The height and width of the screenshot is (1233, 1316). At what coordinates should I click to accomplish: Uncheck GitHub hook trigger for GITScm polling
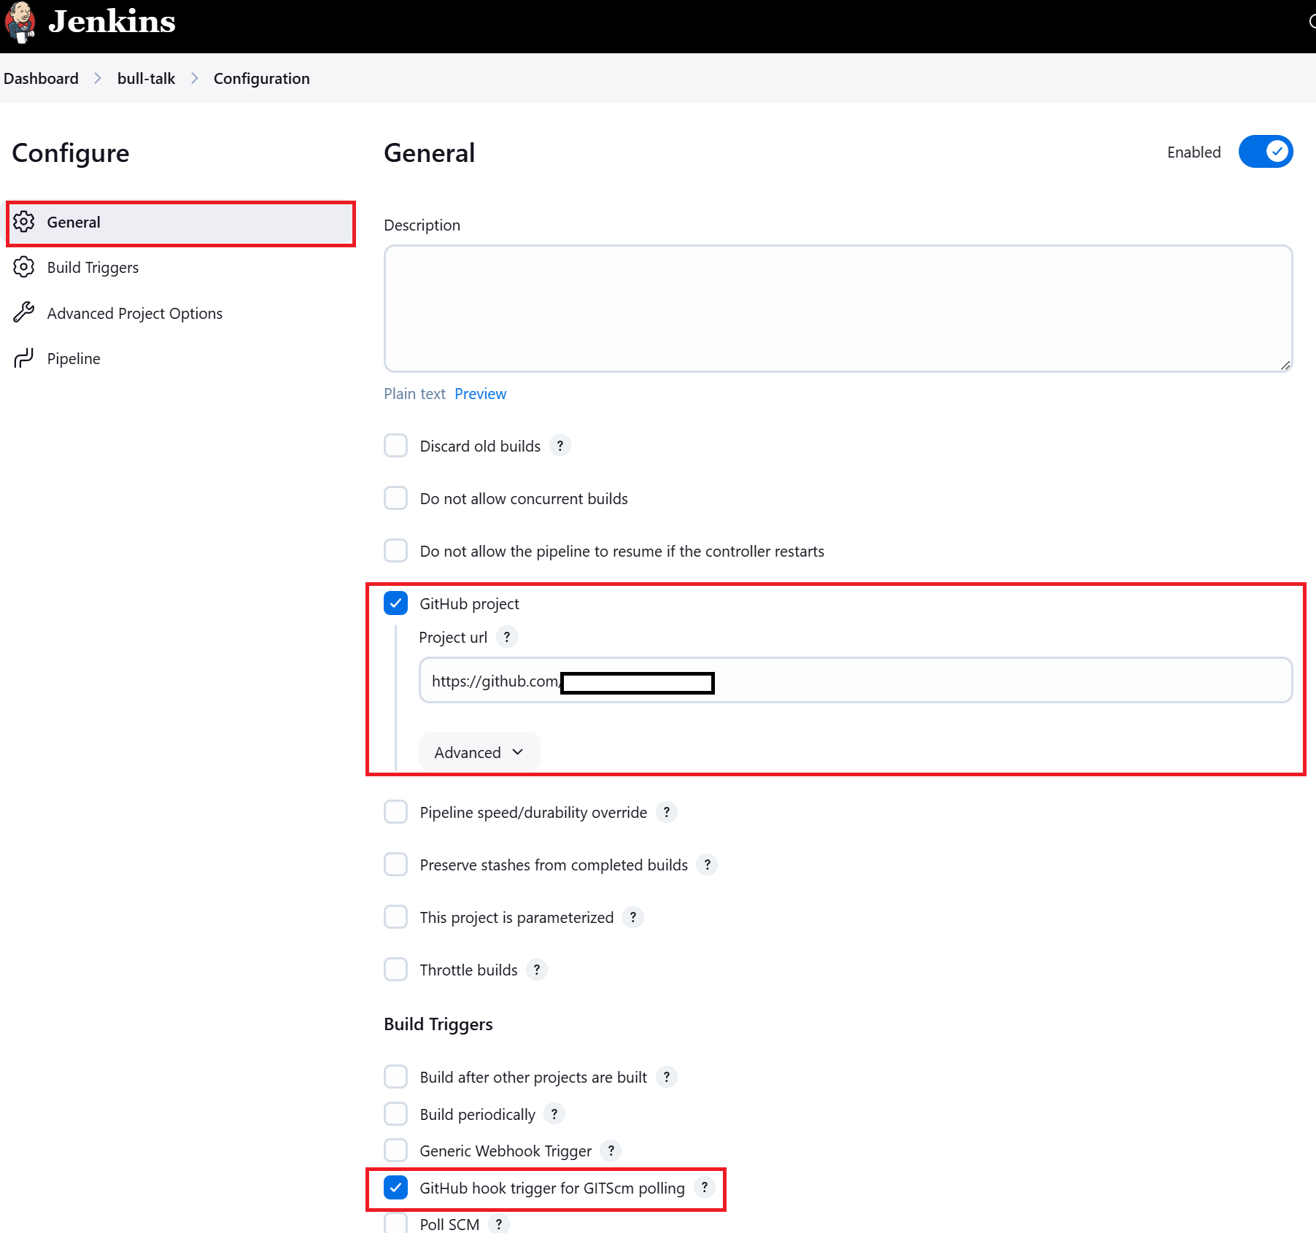click(395, 1188)
